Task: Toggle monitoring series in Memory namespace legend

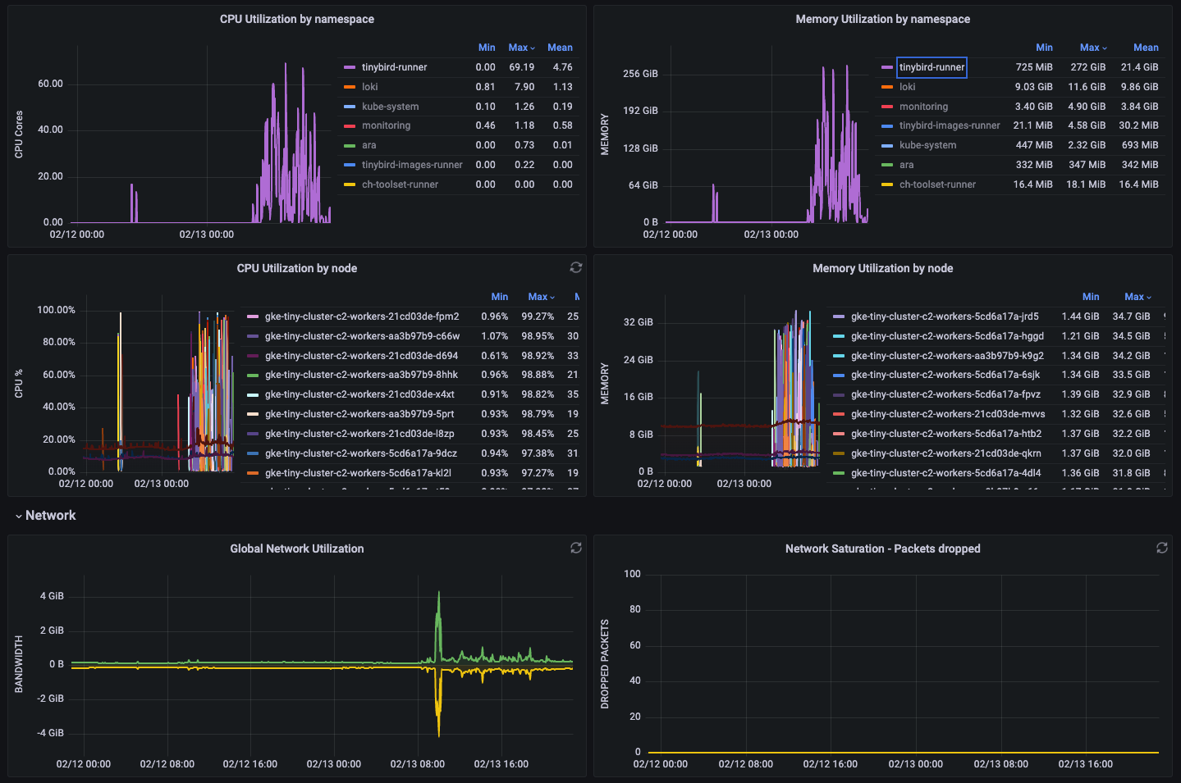Action: pyautogui.click(x=923, y=107)
